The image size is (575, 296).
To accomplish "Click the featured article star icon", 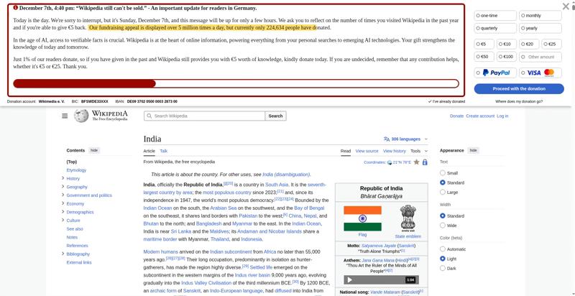I will tap(416, 162).
